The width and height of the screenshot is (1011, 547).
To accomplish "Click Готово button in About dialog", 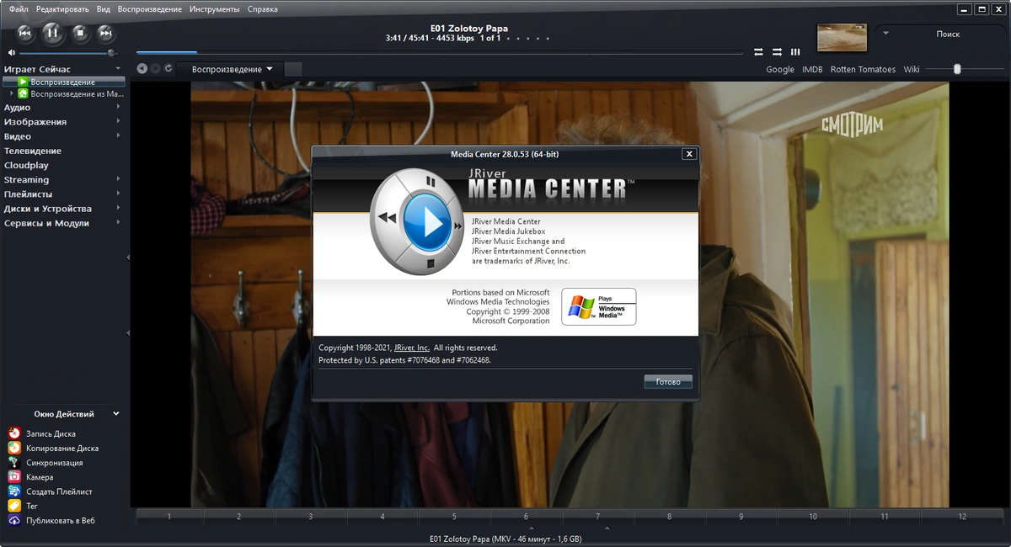I will (668, 382).
